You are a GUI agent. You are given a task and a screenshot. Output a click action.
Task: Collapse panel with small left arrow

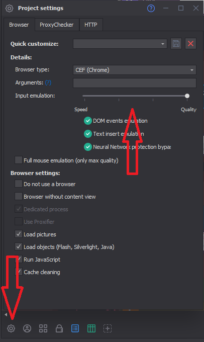6,314
